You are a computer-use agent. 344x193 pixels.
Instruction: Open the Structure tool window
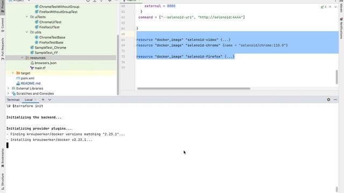(x=2, y=182)
